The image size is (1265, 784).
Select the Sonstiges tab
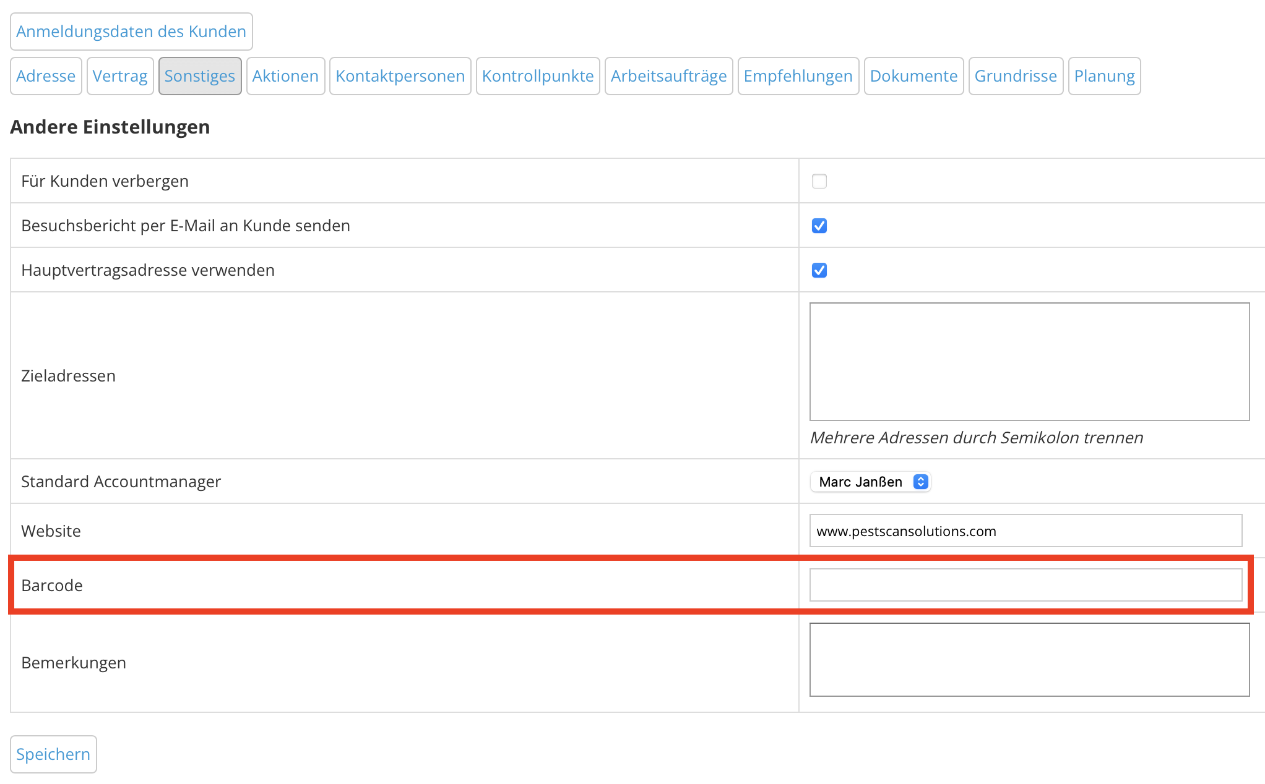click(199, 76)
